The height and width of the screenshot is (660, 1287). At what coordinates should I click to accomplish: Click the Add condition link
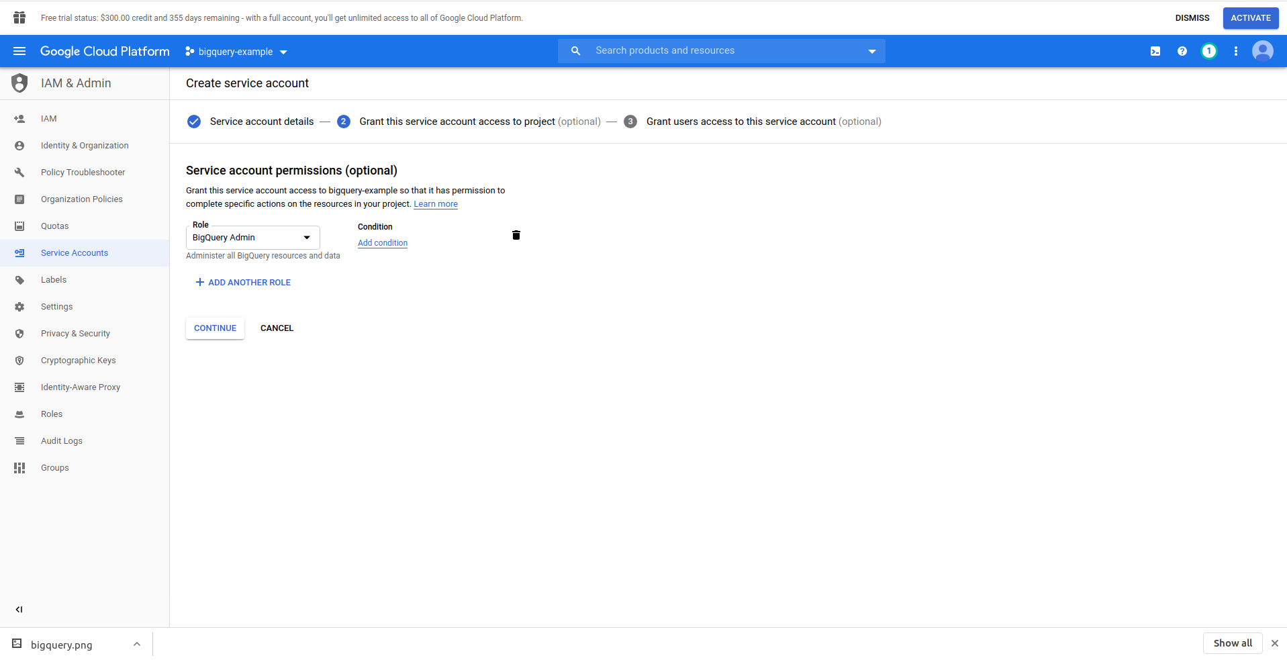(x=383, y=243)
